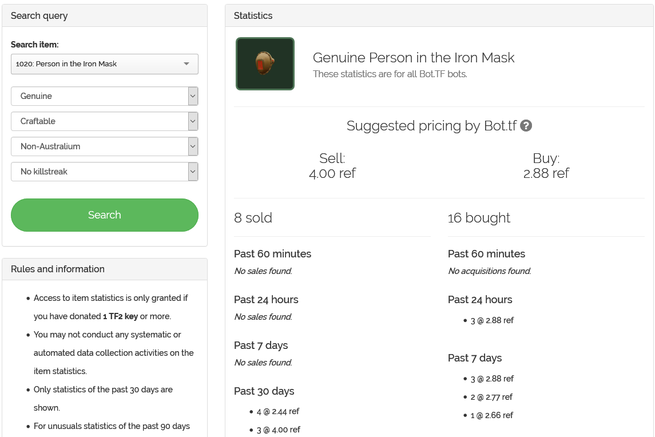The image size is (655, 437).
Task: Expand the Genuine quality dropdown
Action: 105,96
